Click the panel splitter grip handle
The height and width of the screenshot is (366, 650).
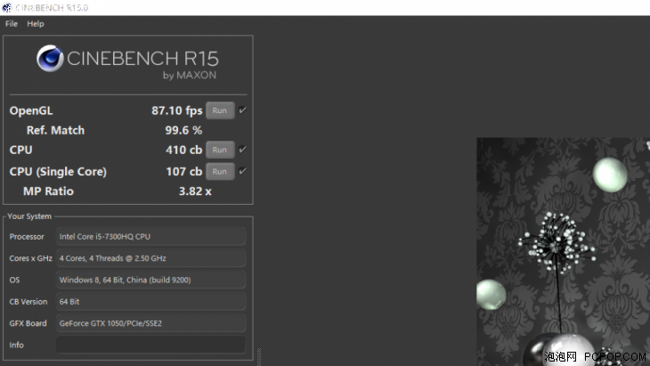pos(259,357)
